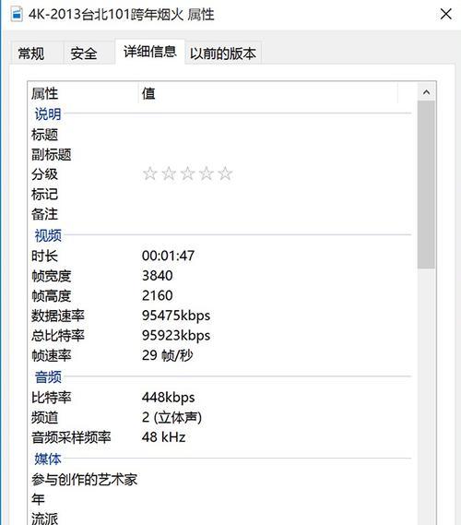Click the 帧宽度 property label
The width and height of the screenshot is (461, 525).
coord(52,276)
